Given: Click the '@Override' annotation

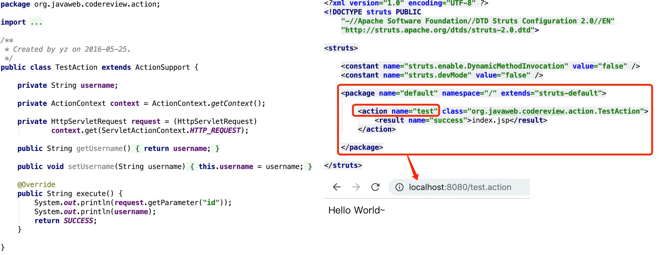Looking at the screenshot, I should (x=36, y=185).
